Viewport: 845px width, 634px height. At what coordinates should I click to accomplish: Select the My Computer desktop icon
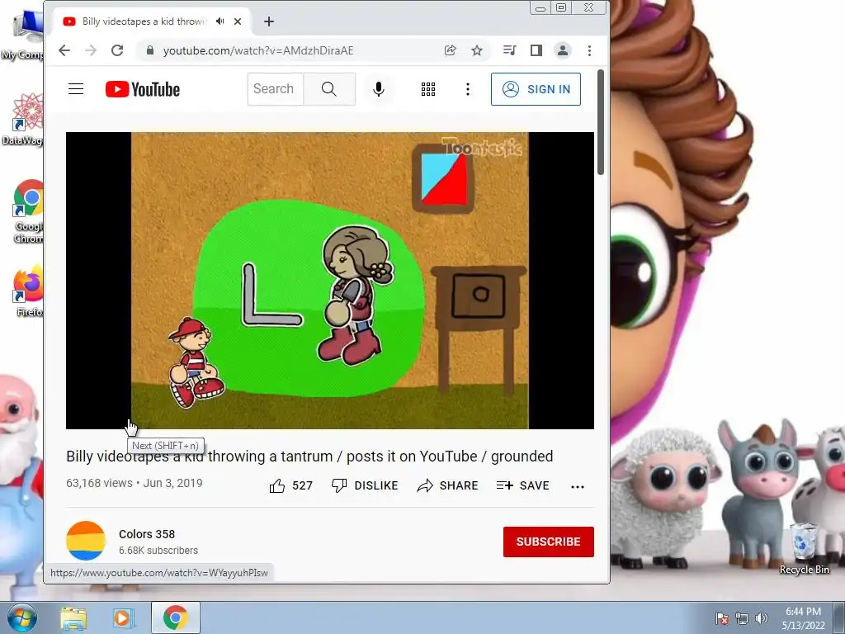[x=22, y=35]
